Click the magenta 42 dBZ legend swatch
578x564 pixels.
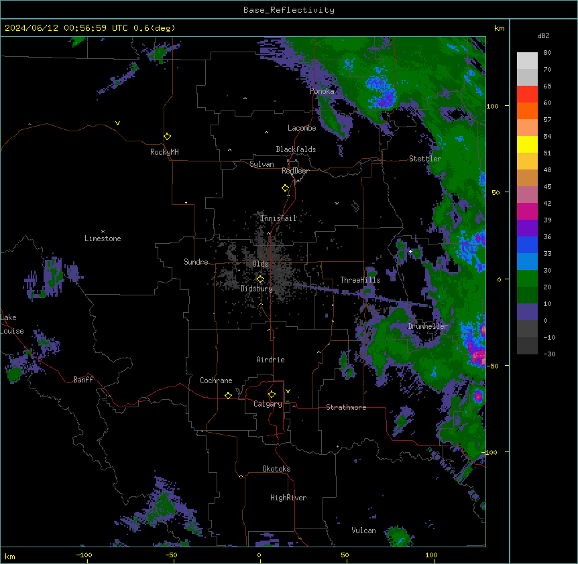(527, 211)
